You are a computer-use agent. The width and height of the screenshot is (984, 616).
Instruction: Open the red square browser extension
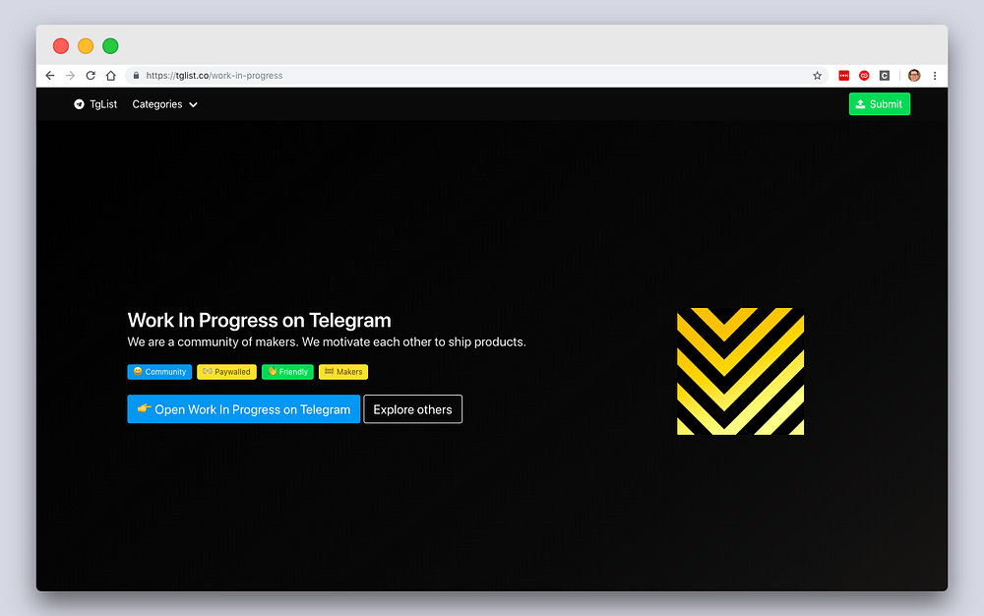[x=844, y=75]
